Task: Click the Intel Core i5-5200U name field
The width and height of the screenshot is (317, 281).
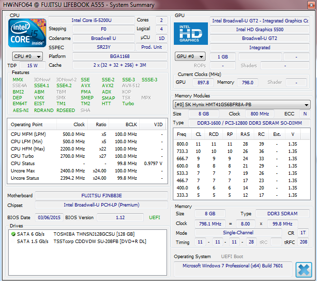Action: [92, 20]
